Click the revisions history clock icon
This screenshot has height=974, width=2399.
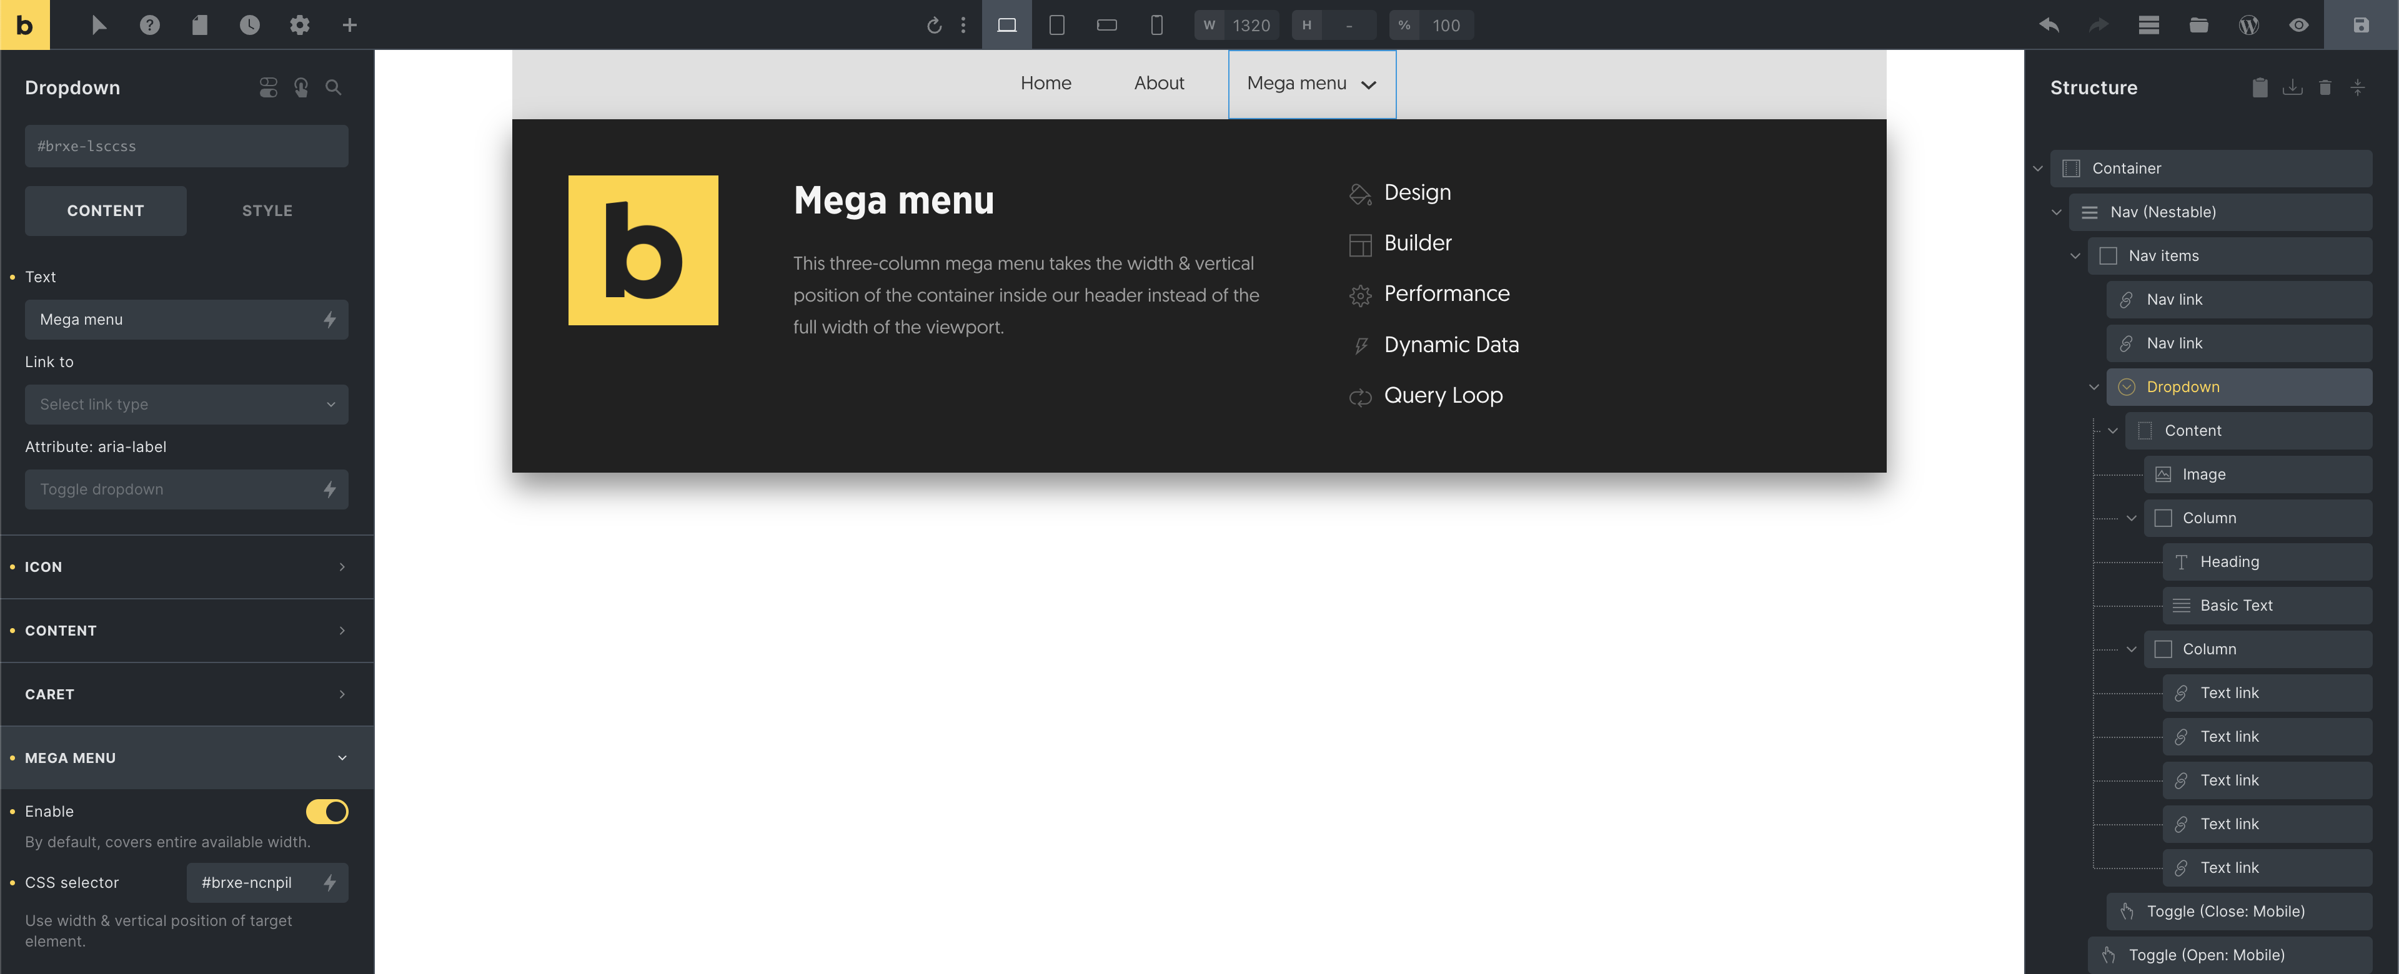click(x=250, y=25)
